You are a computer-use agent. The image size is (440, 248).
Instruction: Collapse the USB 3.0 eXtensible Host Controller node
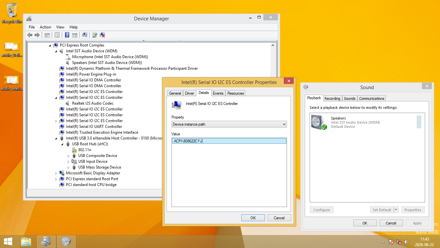(56, 138)
